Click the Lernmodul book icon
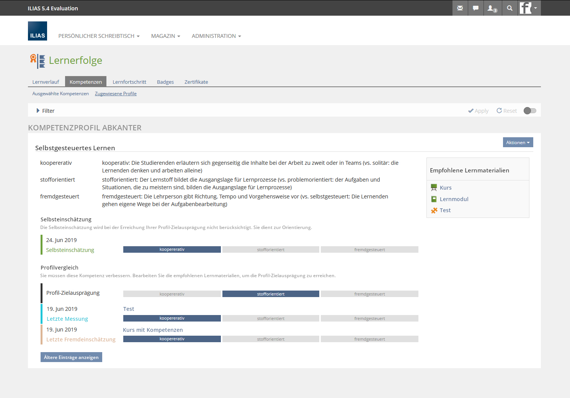This screenshot has width=570, height=398. point(434,199)
